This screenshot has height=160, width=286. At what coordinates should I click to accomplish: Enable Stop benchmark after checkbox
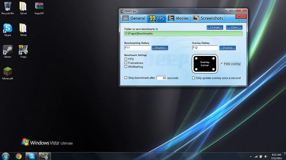coord(126,78)
